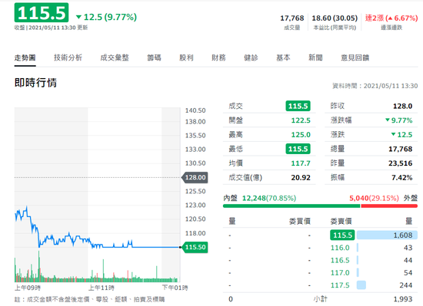Click the 開盤 value 122.5

click(x=301, y=120)
